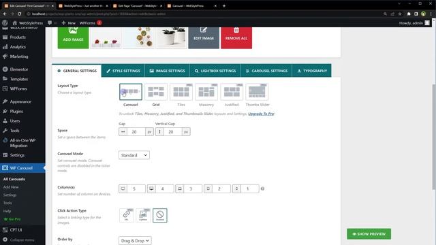Open All-in-One WP Migration menu
436x245 pixels.
[22, 143]
